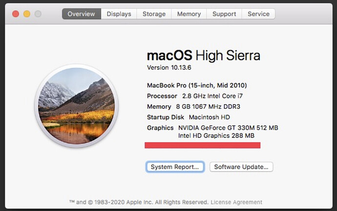Go to the Memory tab

coord(189,14)
